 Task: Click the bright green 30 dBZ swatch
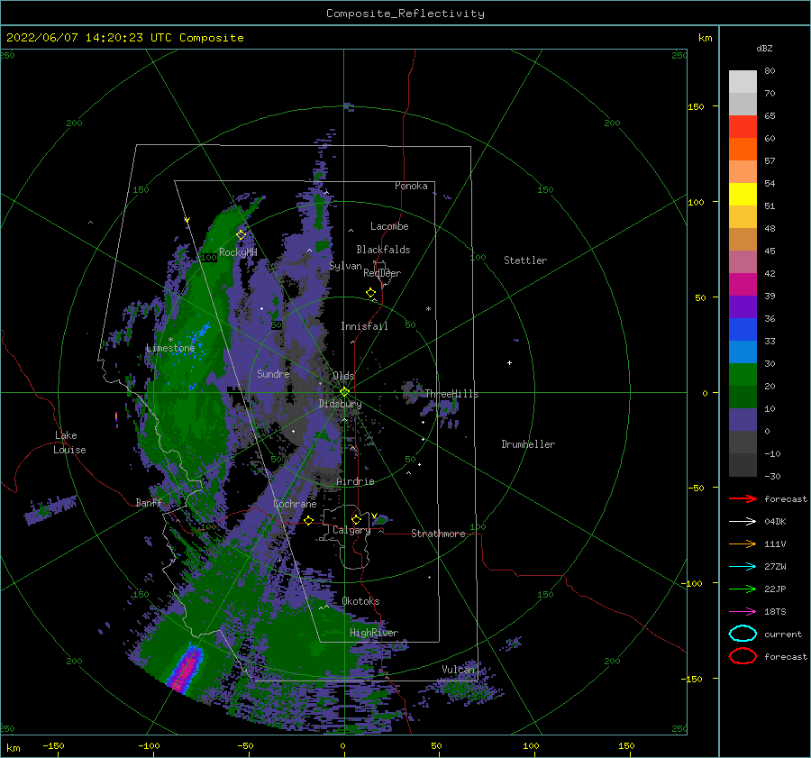(743, 374)
